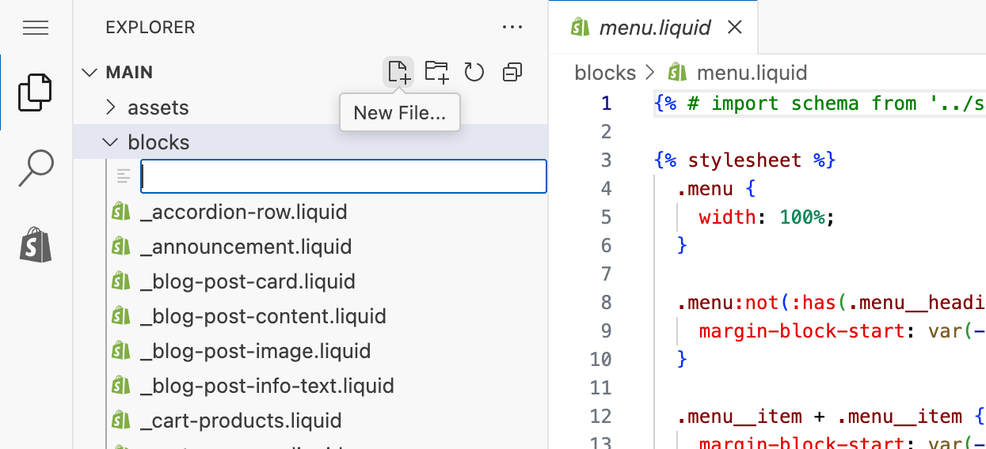Click the '.menu__item + .menu__item' line
The width and height of the screenshot is (986, 449).
(830, 416)
